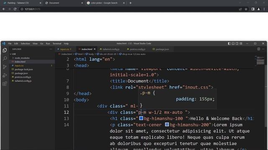Open the Terminal menu
This screenshot has height=150, width=268.
57,43
